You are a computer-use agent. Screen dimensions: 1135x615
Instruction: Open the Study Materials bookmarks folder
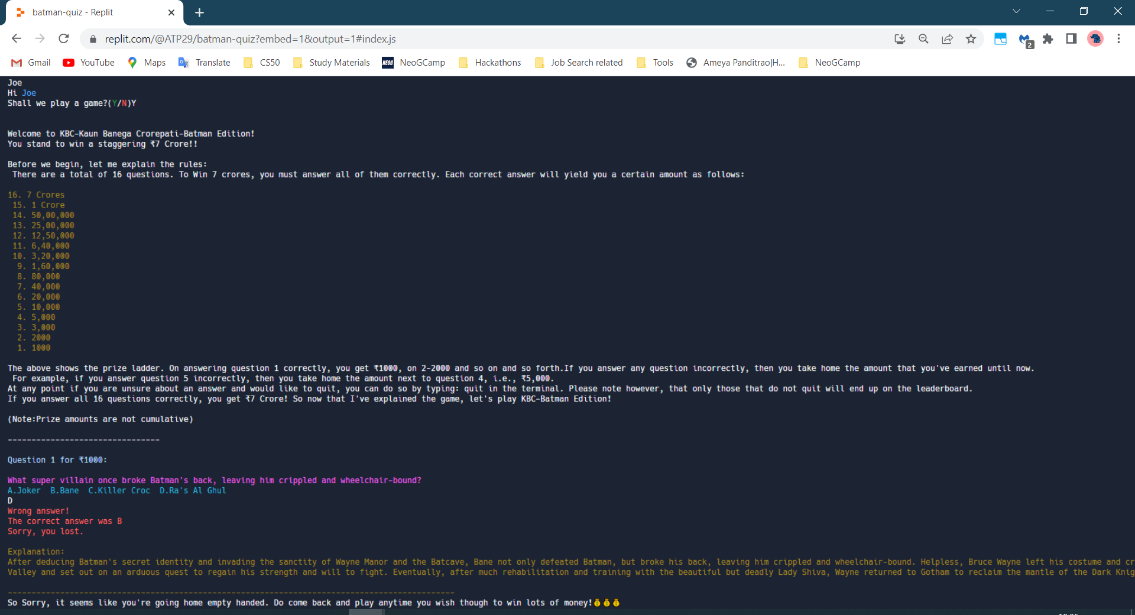[331, 63]
